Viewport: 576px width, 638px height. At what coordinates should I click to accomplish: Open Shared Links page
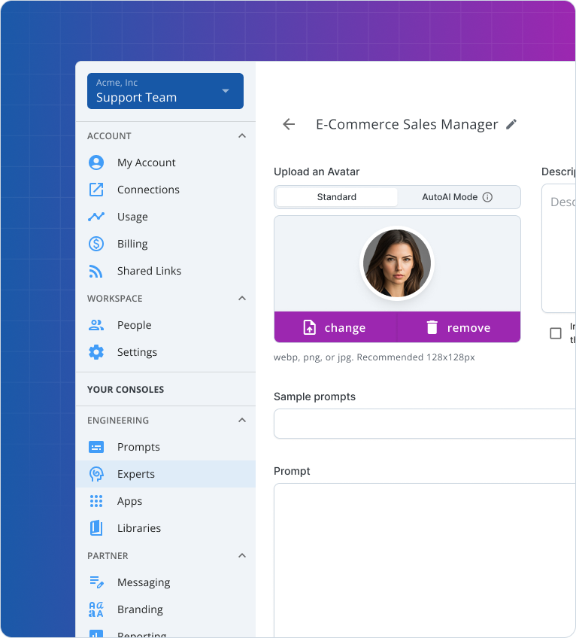click(149, 271)
